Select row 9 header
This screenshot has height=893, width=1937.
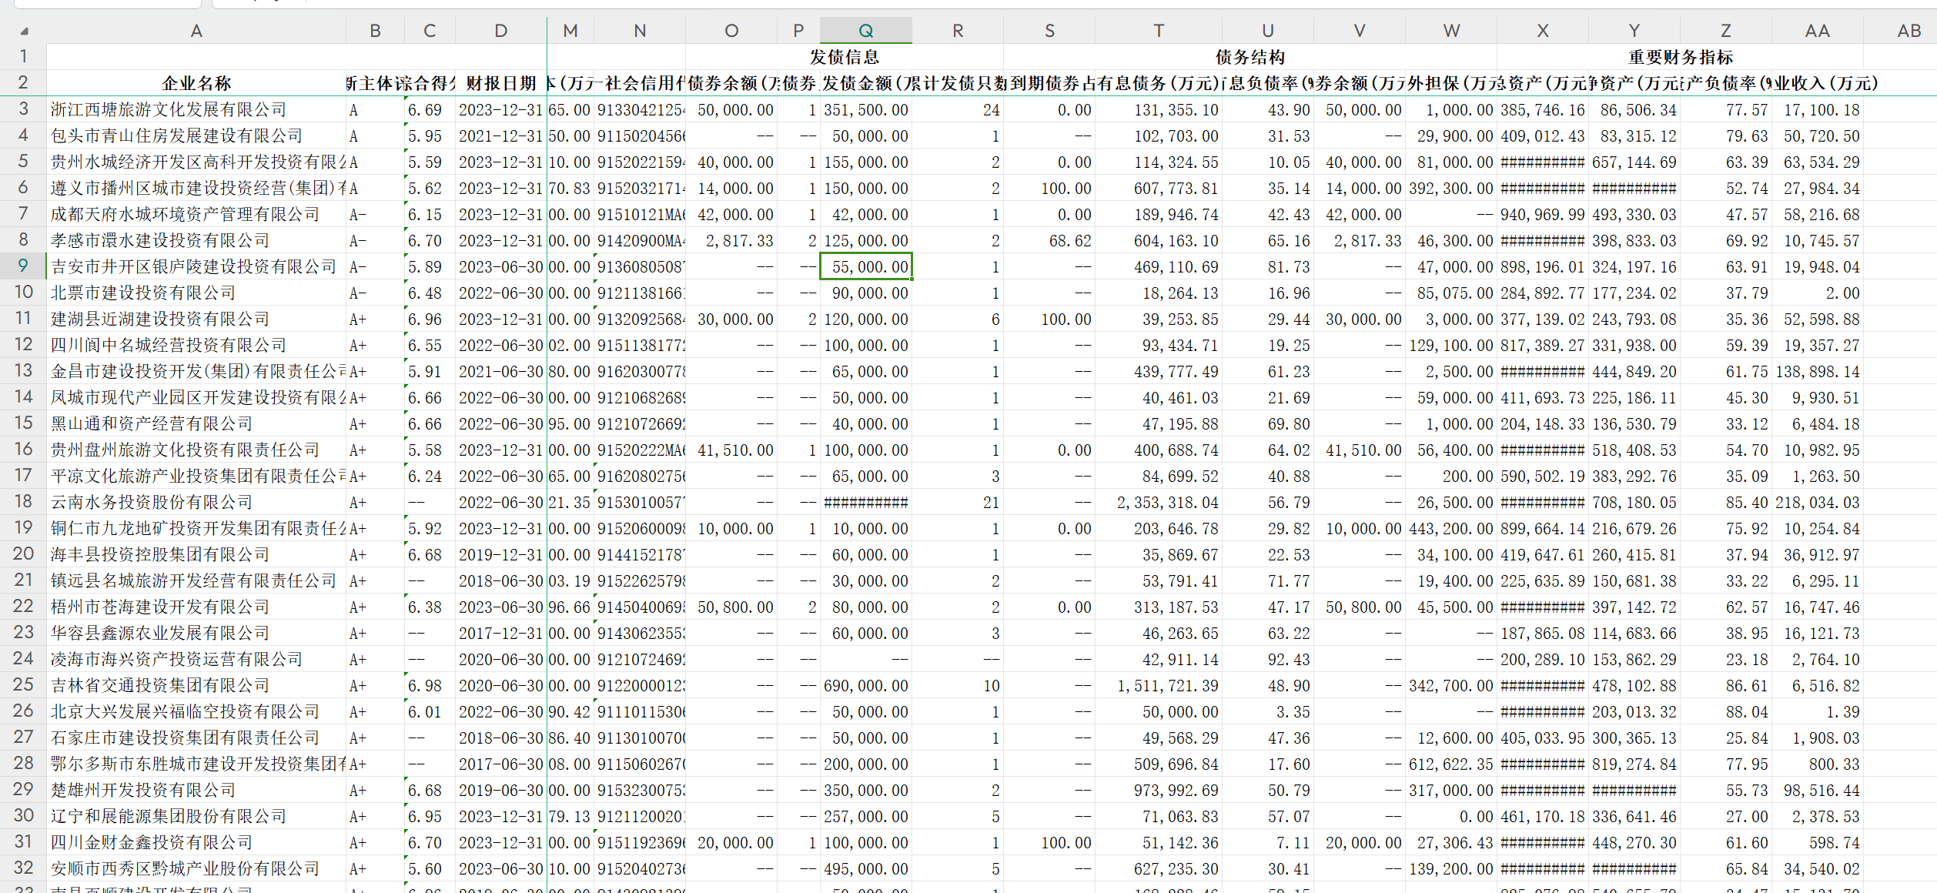(23, 266)
